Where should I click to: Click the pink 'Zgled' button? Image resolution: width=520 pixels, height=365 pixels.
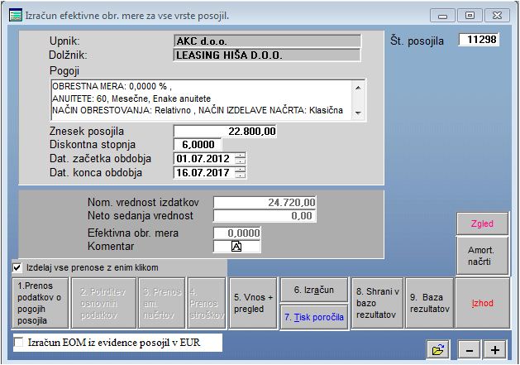tap(482, 223)
